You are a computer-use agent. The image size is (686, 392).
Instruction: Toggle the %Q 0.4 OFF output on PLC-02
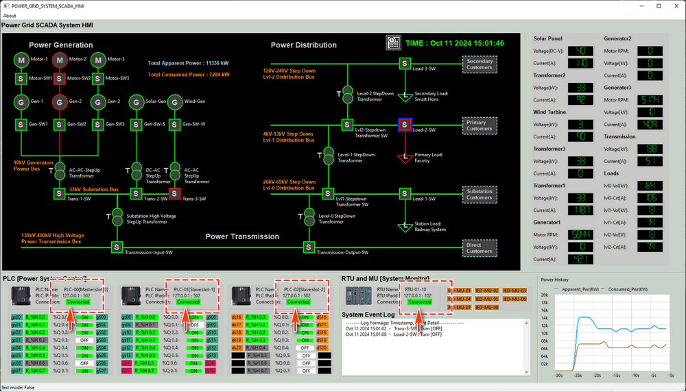pyautogui.click(x=306, y=348)
